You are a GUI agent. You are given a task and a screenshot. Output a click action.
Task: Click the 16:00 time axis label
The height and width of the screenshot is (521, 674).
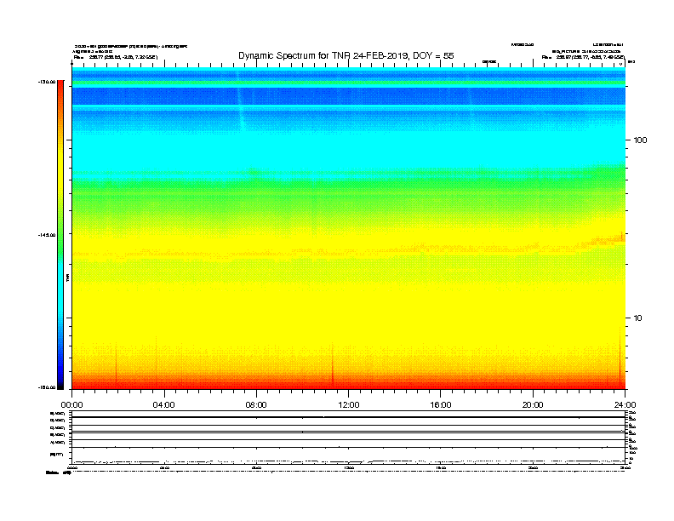[x=441, y=405]
